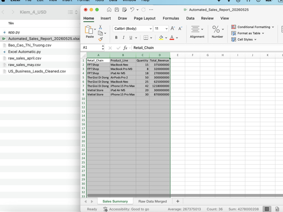
Task: Click the Redo circular arrow icon
Action: pyautogui.click(x=143, y=10)
